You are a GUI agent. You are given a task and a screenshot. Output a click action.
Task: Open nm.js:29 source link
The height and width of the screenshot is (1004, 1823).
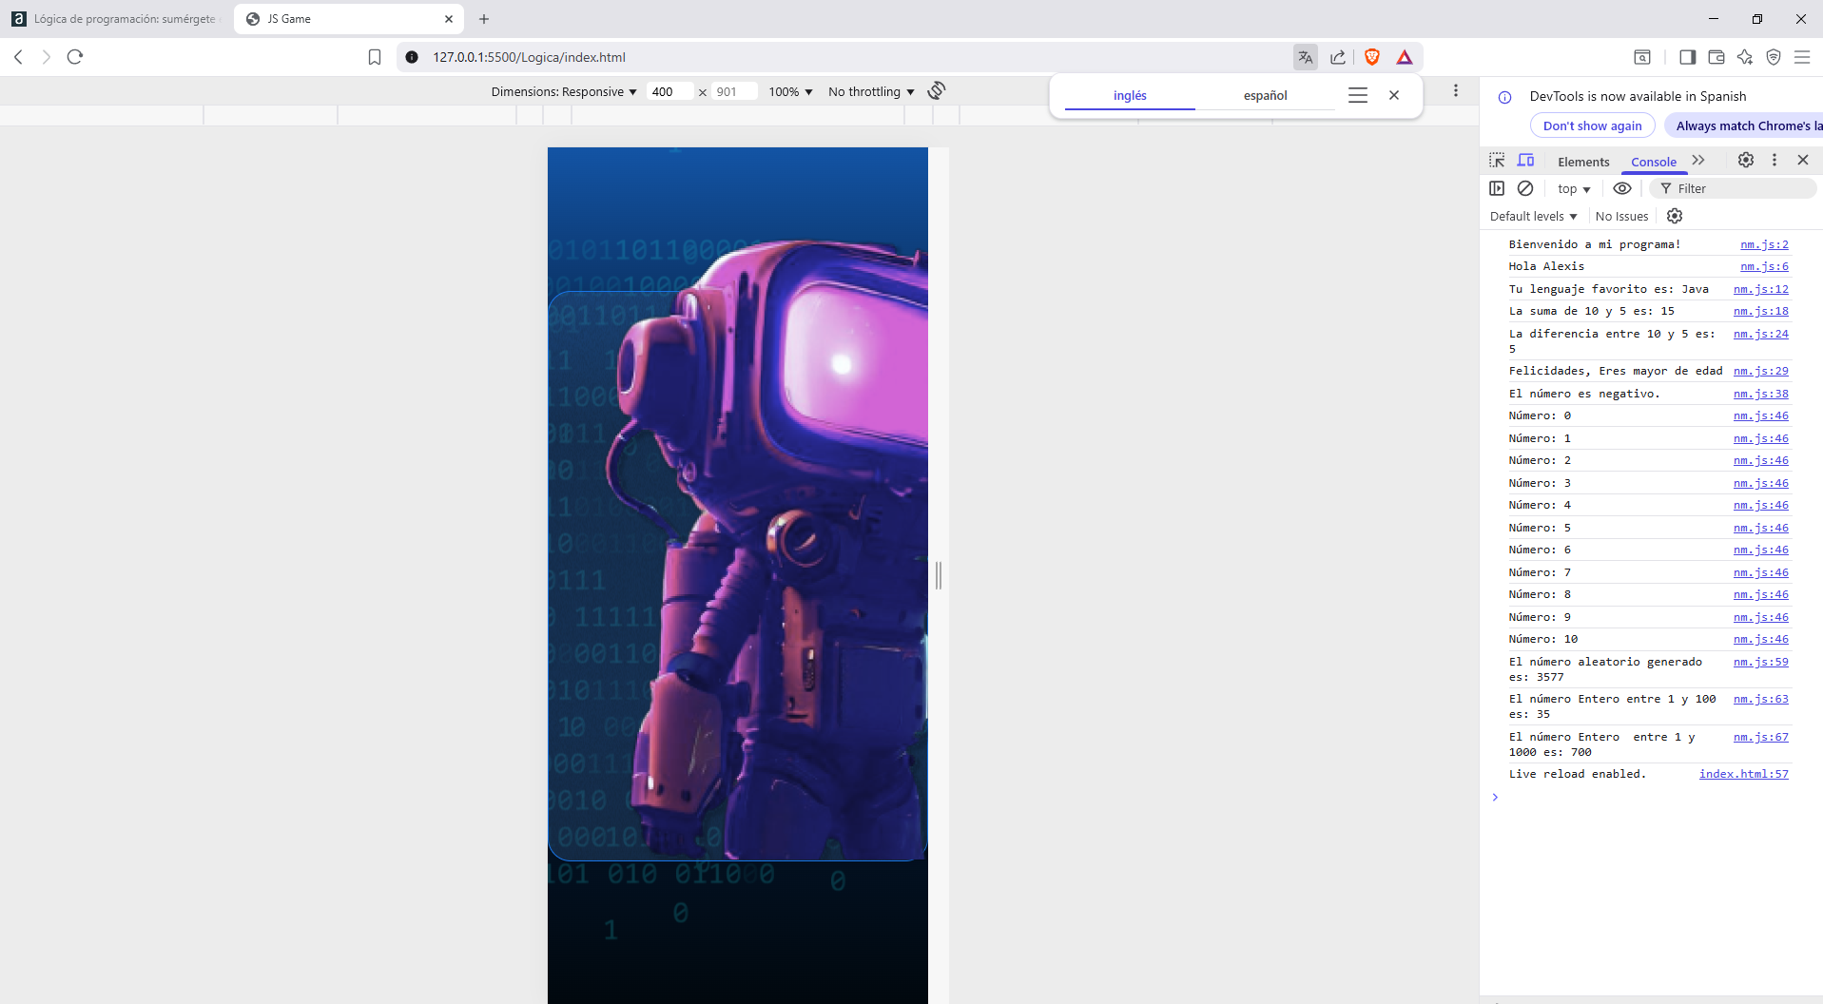click(x=1760, y=371)
